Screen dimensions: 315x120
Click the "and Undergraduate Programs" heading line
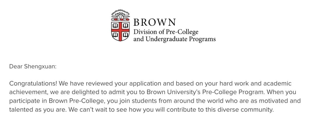[175, 39]
